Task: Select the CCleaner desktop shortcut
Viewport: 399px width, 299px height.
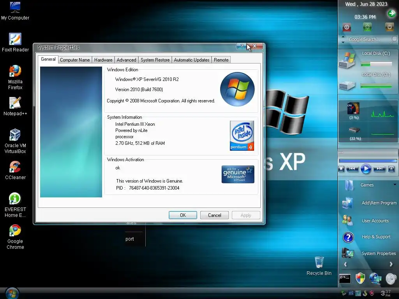Action: point(15,170)
